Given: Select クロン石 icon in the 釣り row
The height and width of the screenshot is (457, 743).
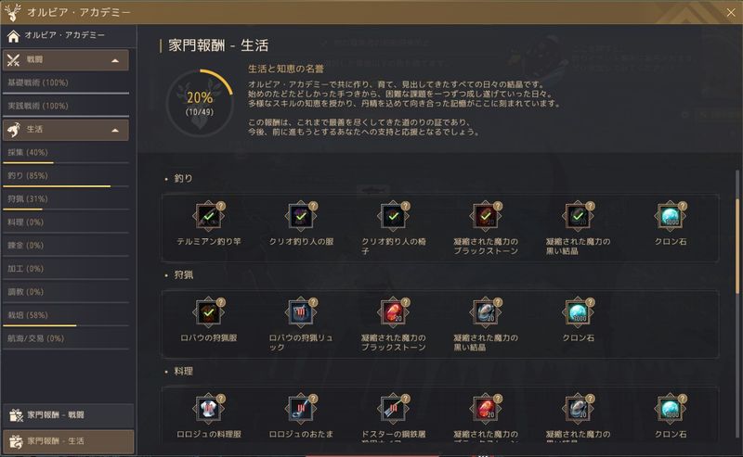Looking at the screenshot, I should coord(671,216).
